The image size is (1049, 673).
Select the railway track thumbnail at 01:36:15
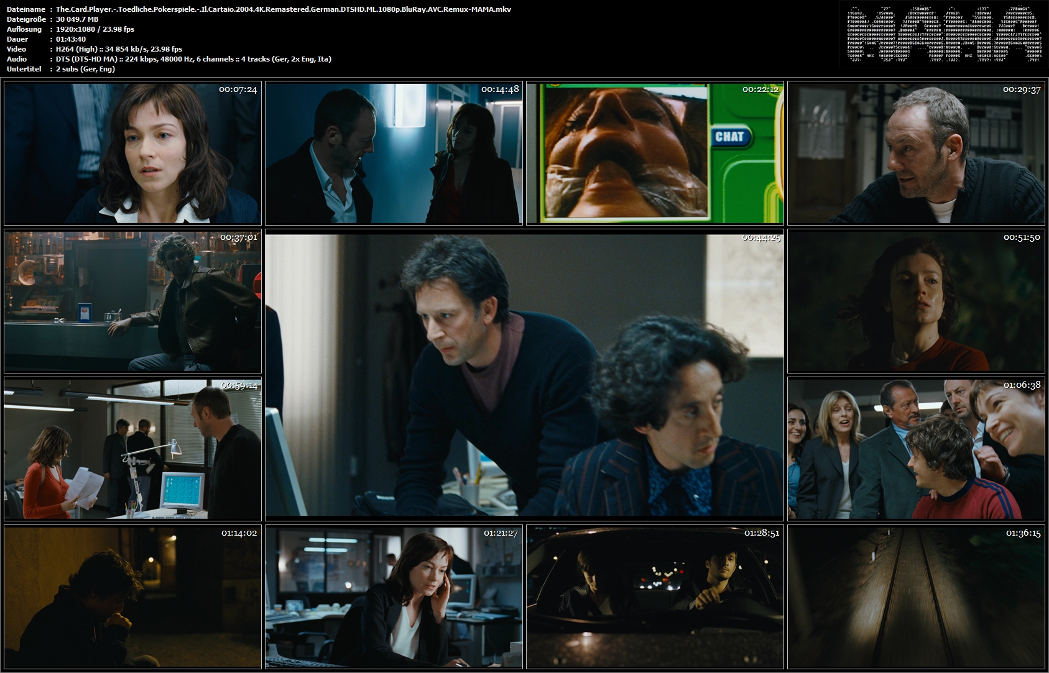click(x=916, y=597)
